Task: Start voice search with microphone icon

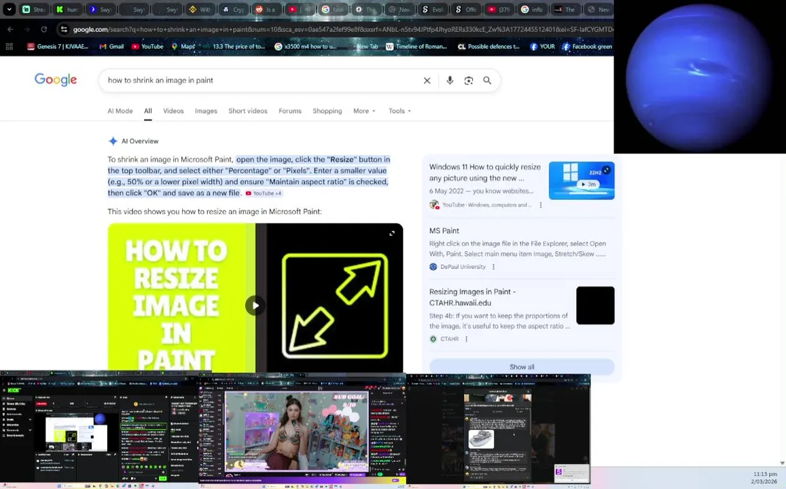Action: click(450, 80)
